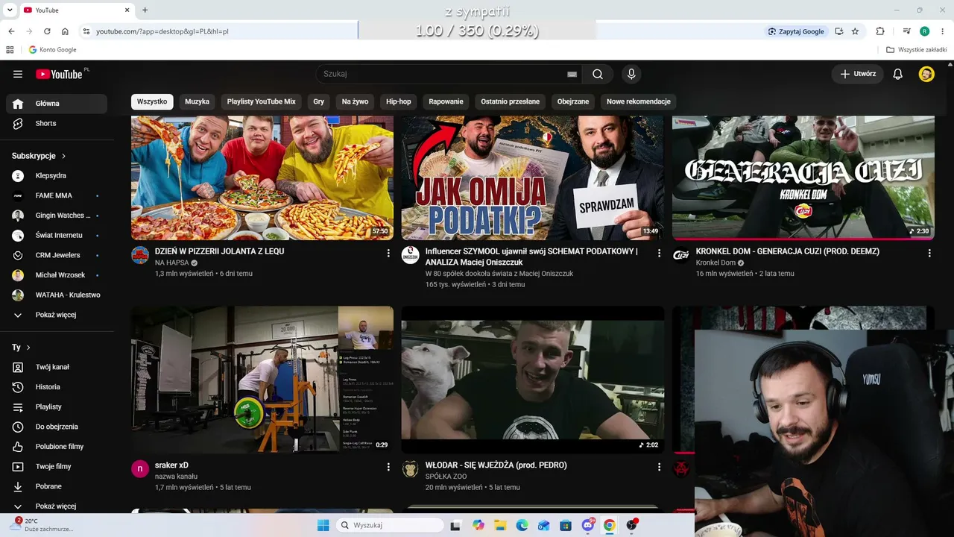The image size is (954, 537).
Task: Open the on-screen keyboard in the search box
Action: 572,74
